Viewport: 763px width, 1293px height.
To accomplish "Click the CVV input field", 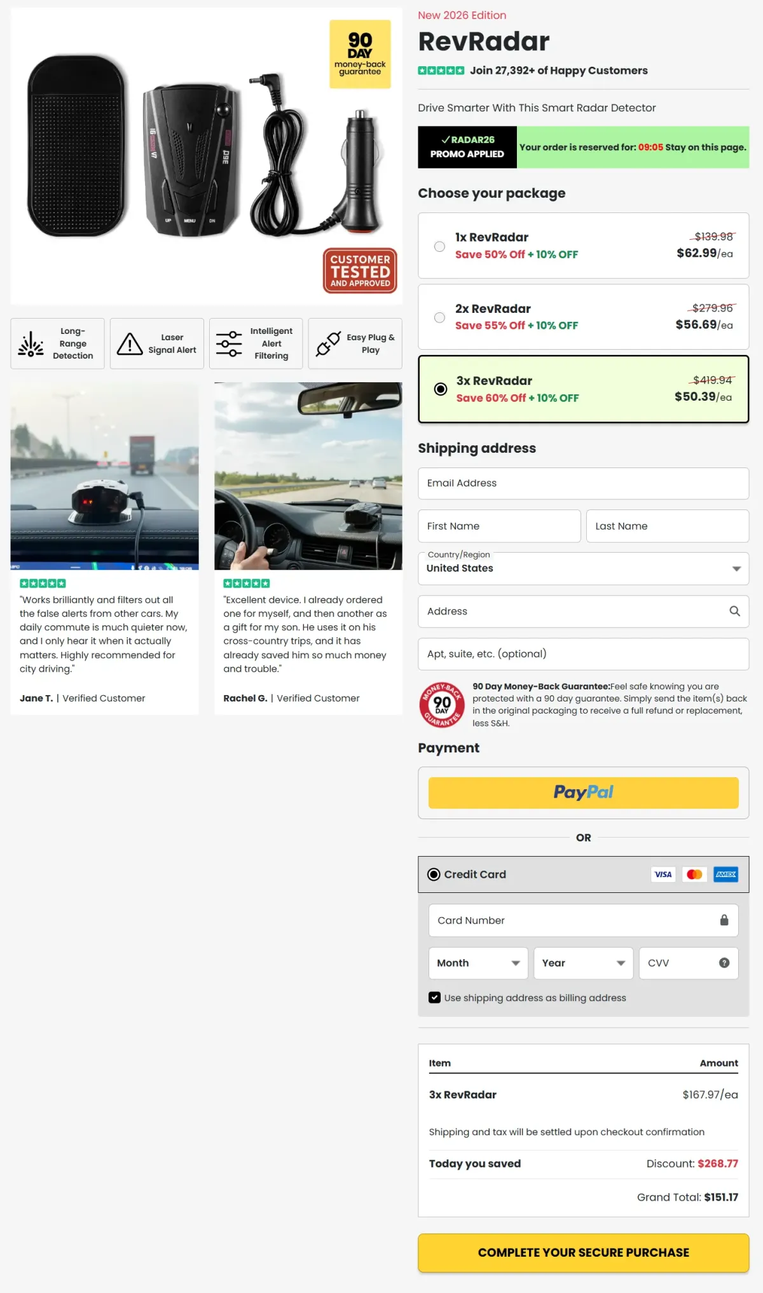I will coord(689,963).
